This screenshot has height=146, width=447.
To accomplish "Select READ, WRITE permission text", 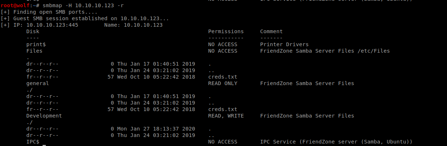I will [x=226, y=116].
